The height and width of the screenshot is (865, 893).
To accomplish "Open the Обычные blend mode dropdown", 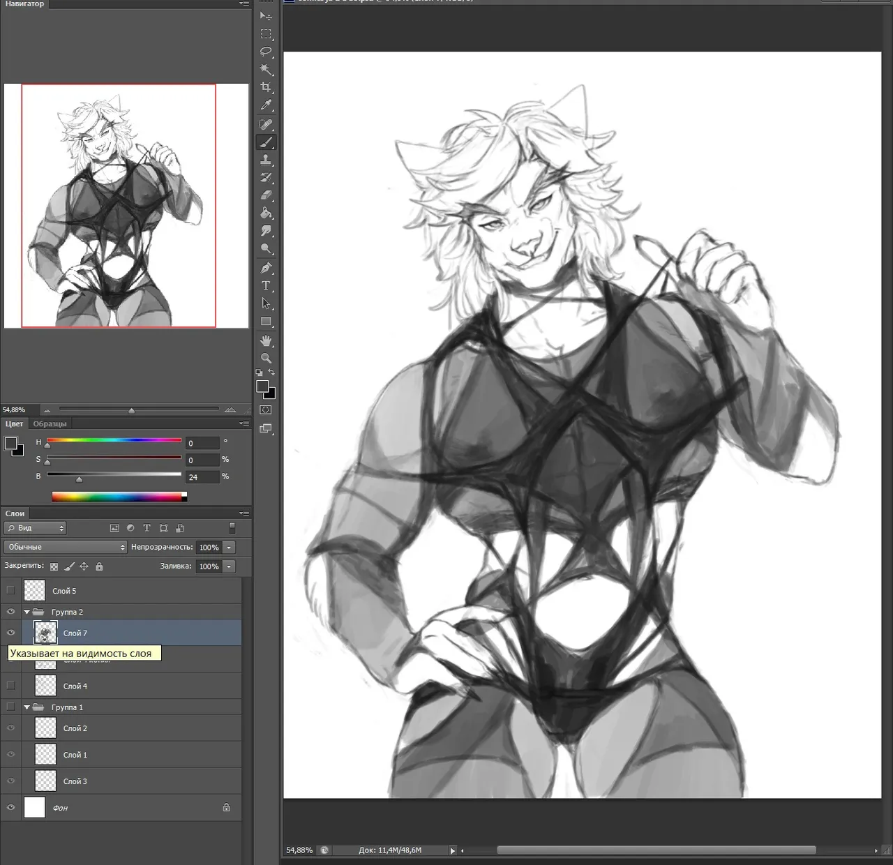I will point(65,547).
